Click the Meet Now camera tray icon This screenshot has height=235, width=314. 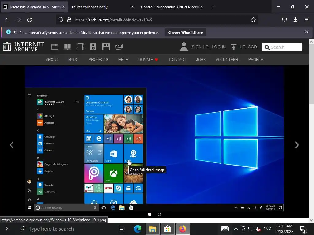point(243,229)
